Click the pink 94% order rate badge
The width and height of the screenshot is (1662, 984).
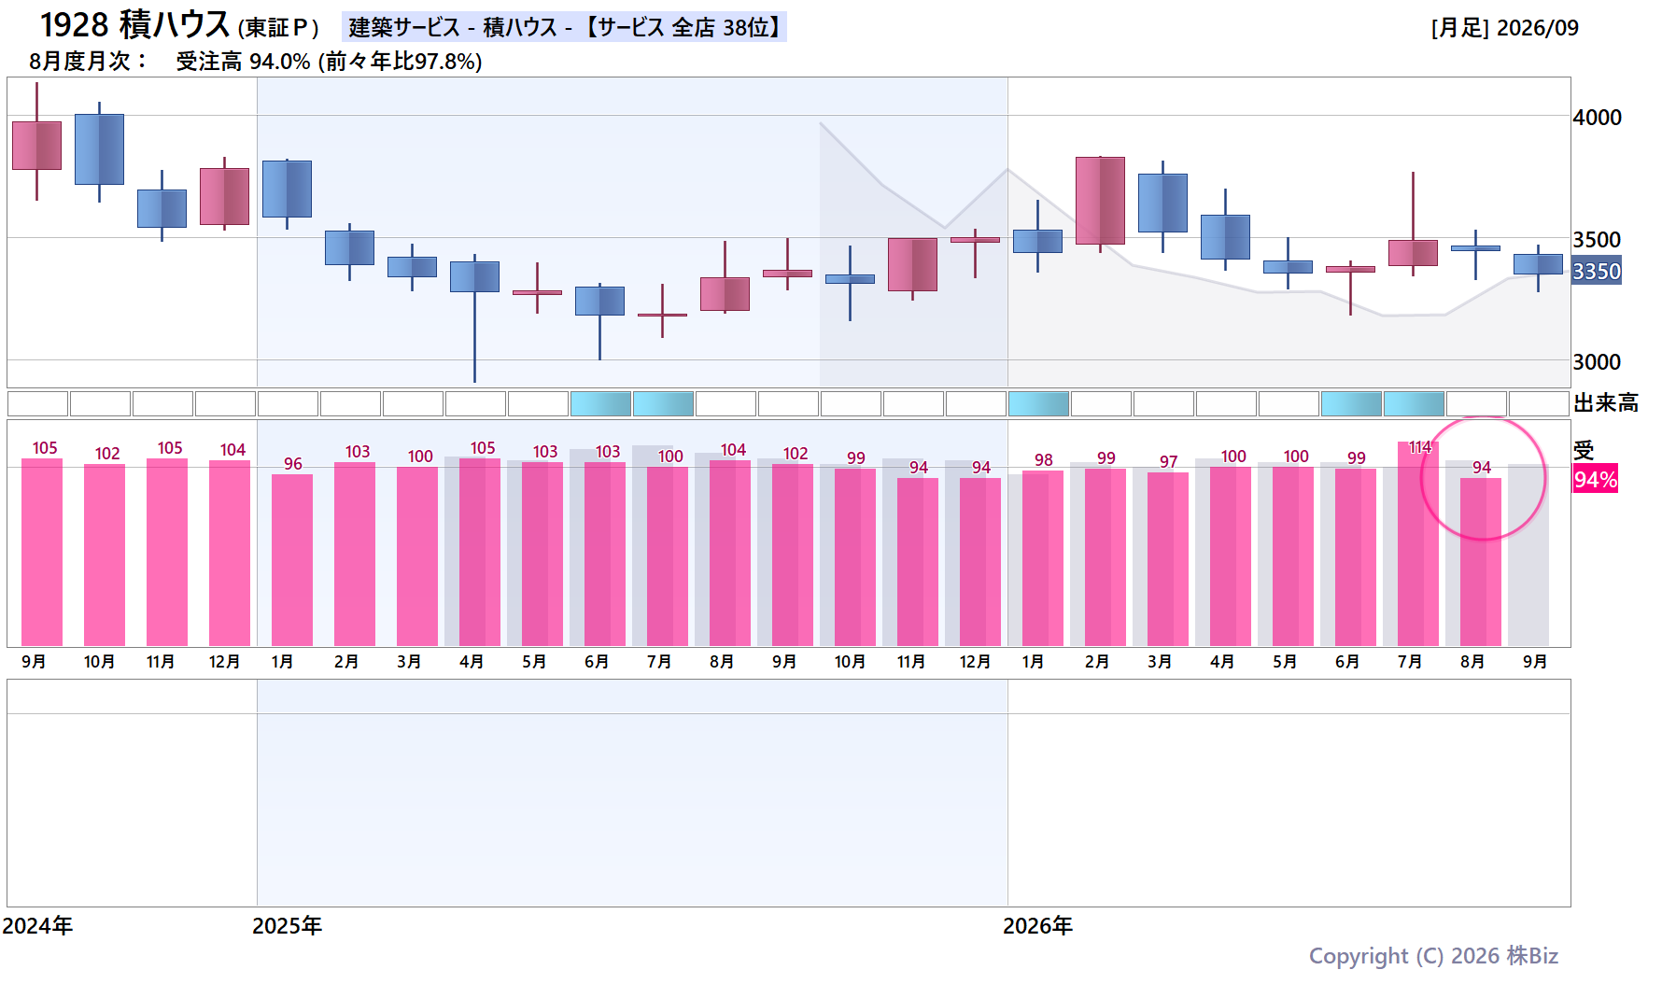[1595, 479]
